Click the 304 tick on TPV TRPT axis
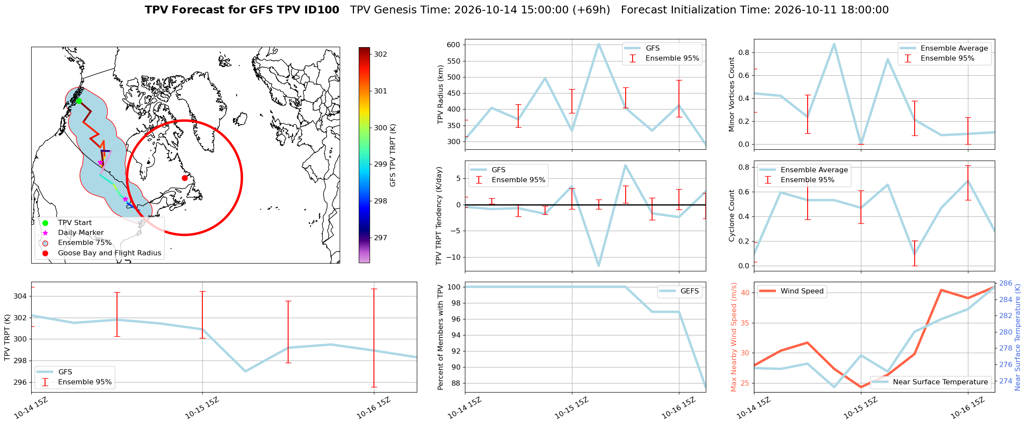 (20, 296)
